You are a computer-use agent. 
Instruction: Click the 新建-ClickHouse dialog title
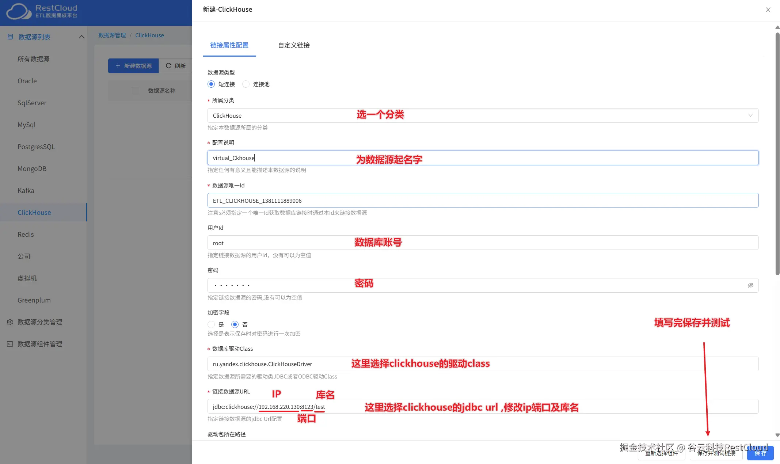tap(227, 9)
